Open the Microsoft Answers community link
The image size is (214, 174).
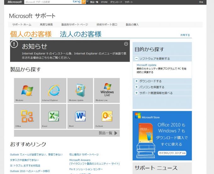coord(94,162)
